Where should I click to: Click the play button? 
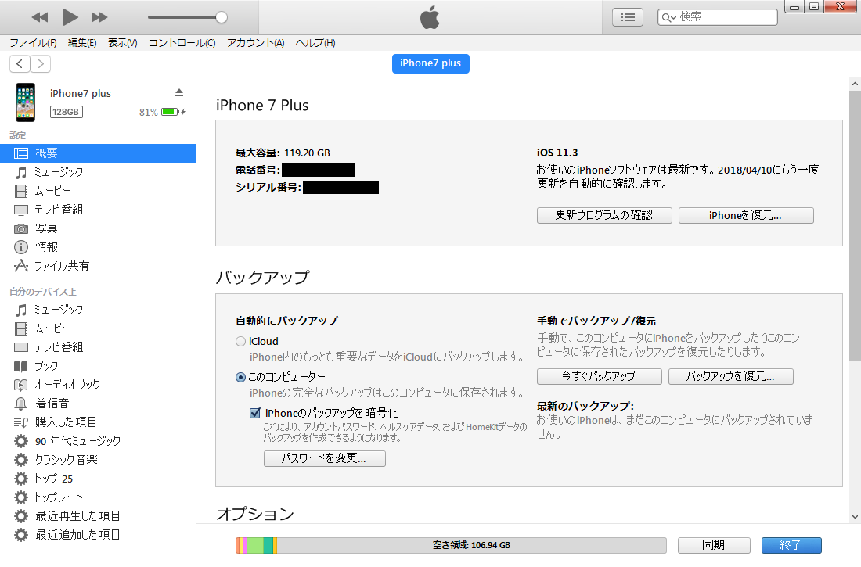(x=70, y=17)
